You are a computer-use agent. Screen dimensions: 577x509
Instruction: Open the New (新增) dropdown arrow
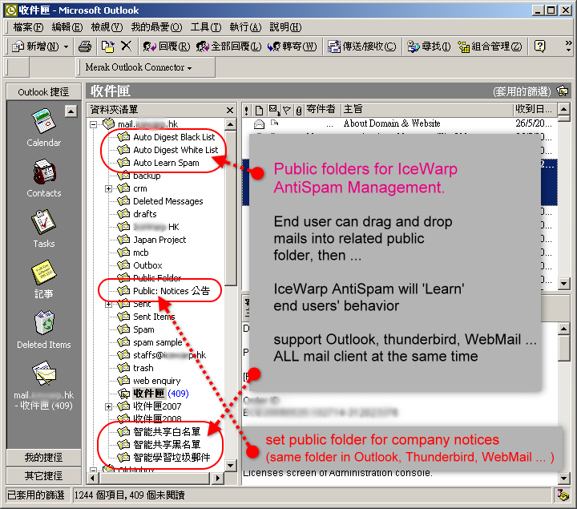[66, 46]
